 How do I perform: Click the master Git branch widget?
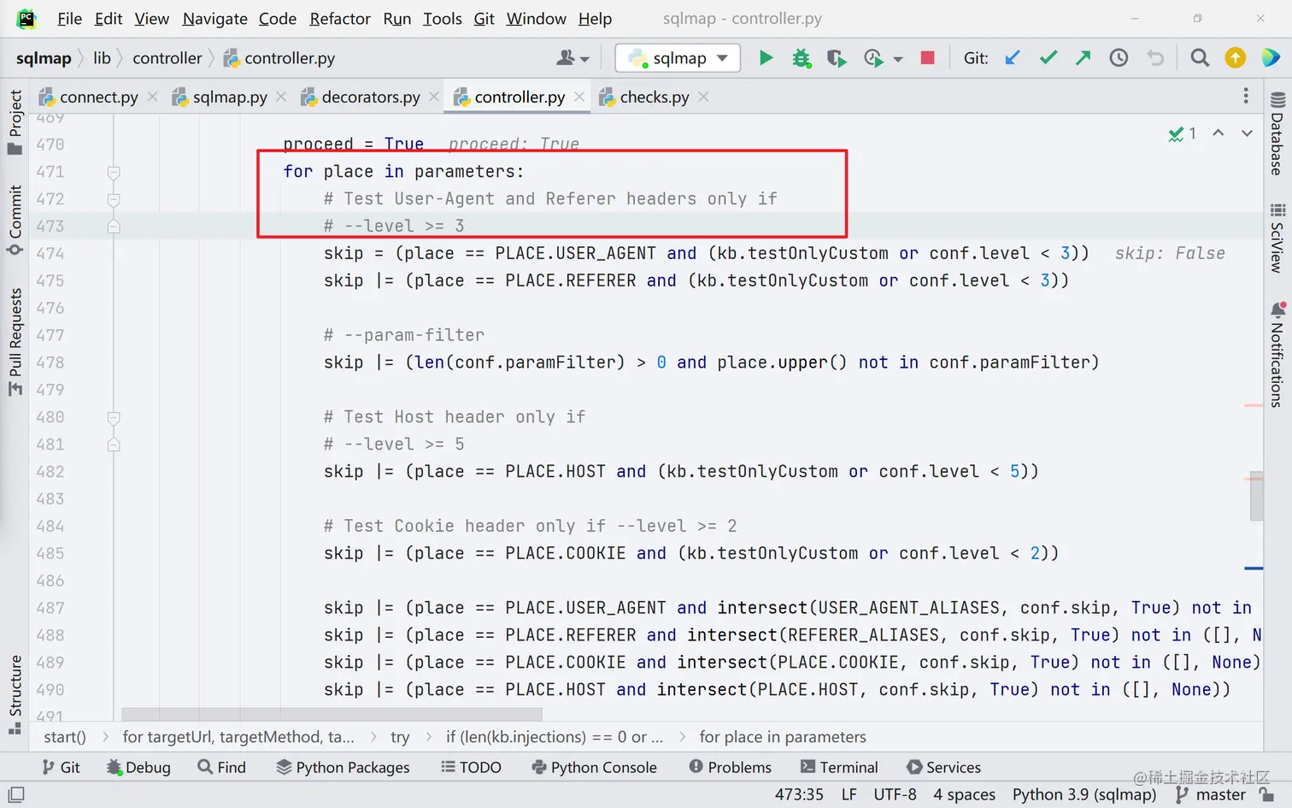pyautogui.click(x=1211, y=794)
